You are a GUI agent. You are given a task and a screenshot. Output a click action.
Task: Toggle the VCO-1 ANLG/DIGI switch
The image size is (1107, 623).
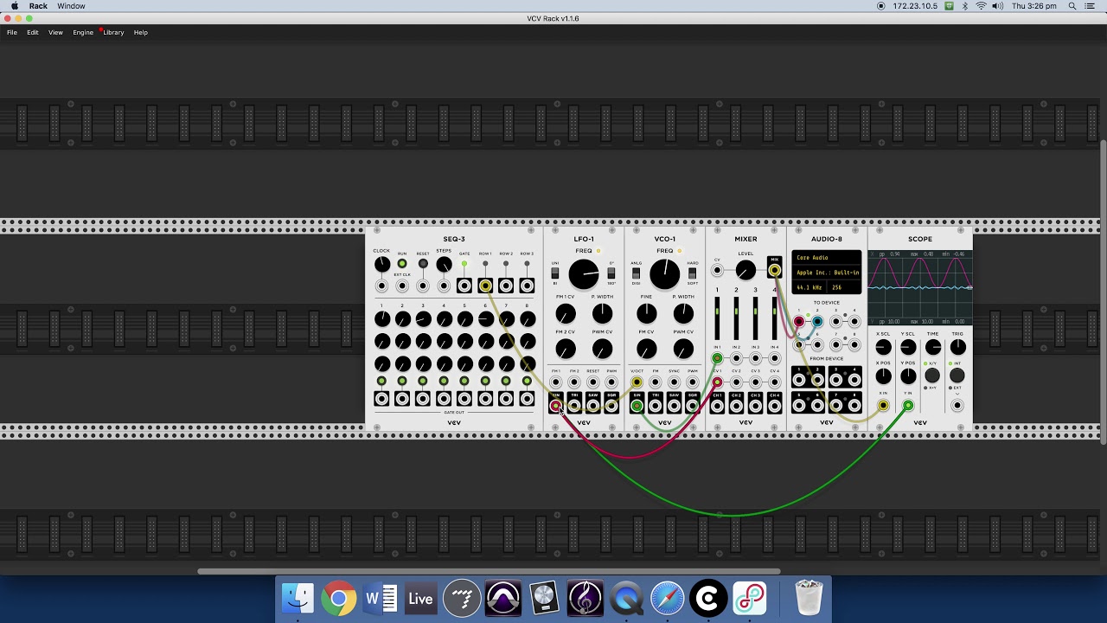coord(637,273)
